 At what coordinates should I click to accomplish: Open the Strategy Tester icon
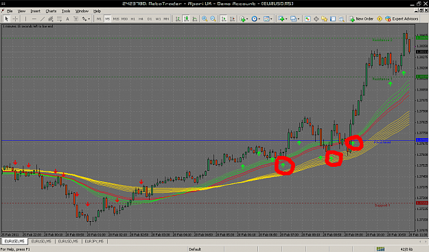[341, 19]
